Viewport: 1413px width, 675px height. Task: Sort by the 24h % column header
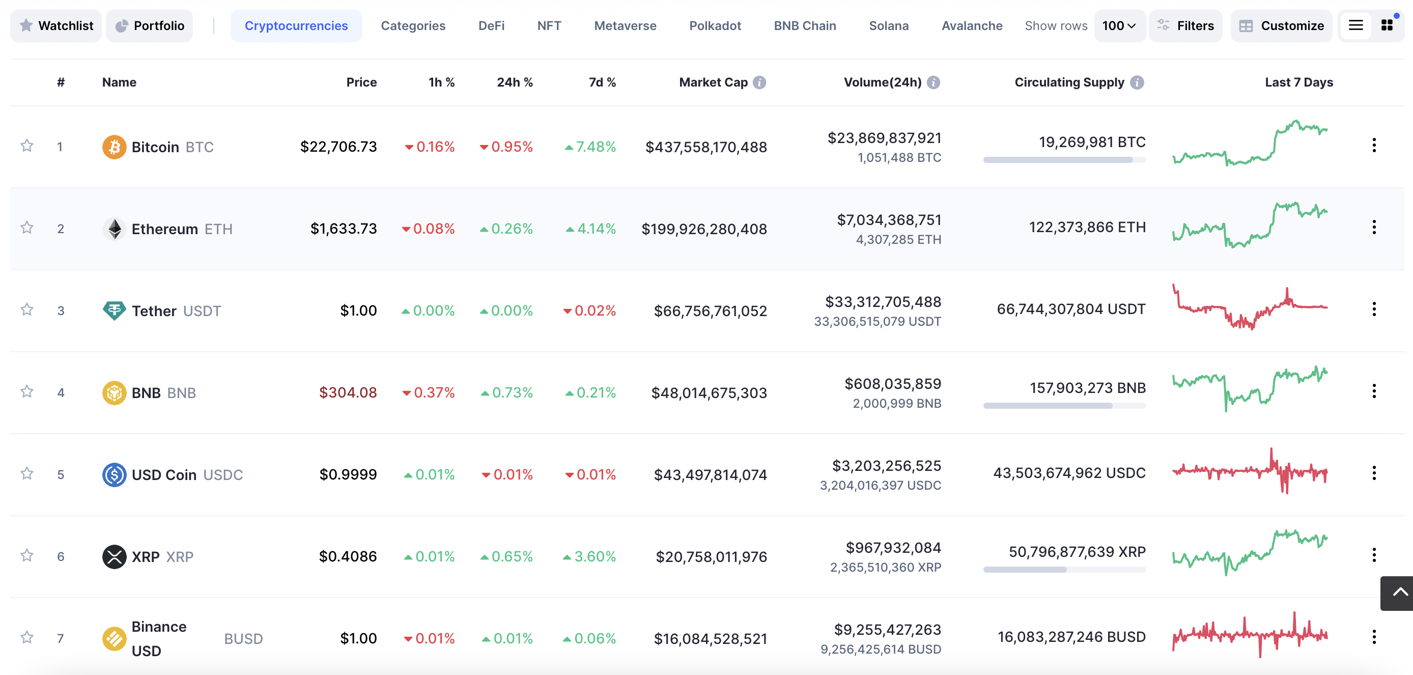click(515, 82)
